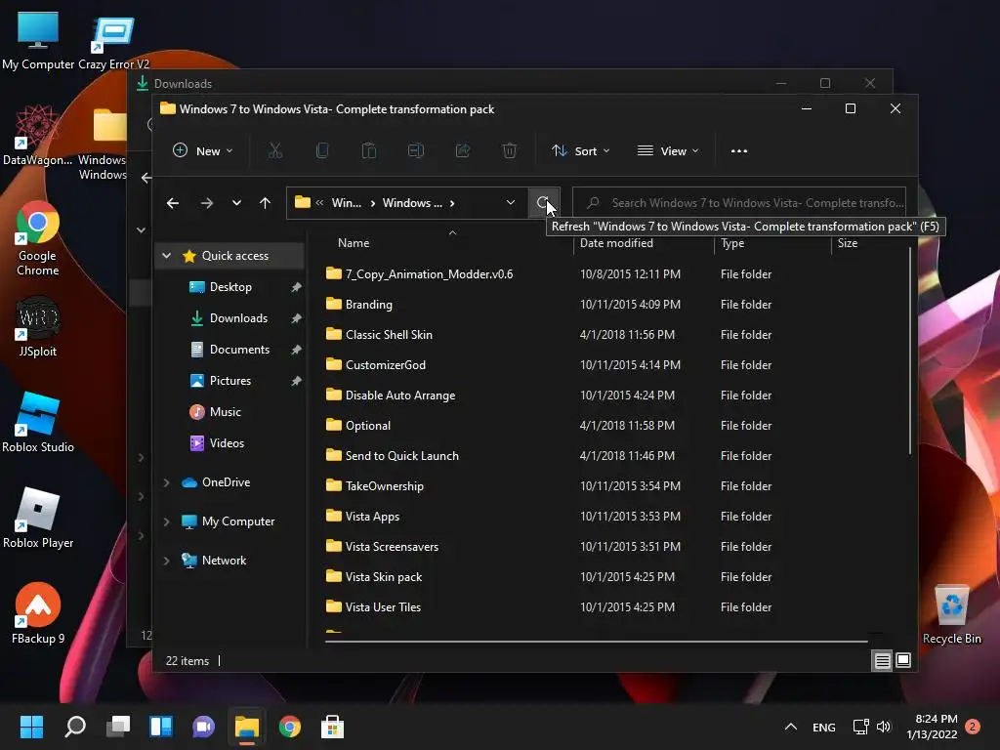
Task: Select the Classic Shell Skin folder
Action: (x=389, y=335)
